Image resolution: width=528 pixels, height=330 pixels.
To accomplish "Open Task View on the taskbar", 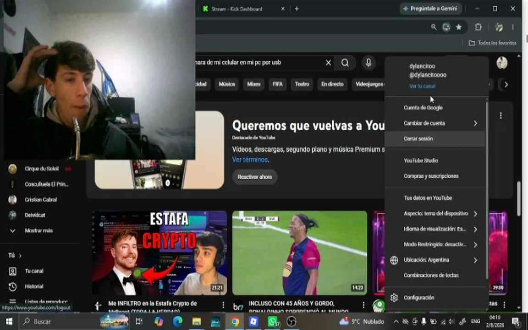I will (x=139, y=322).
